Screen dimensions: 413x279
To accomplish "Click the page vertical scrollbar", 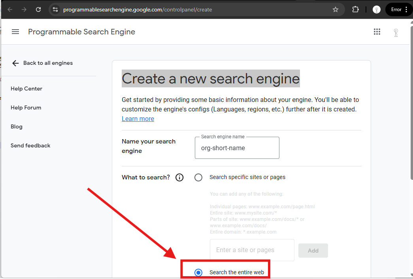I will pyautogui.click(x=411, y=102).
